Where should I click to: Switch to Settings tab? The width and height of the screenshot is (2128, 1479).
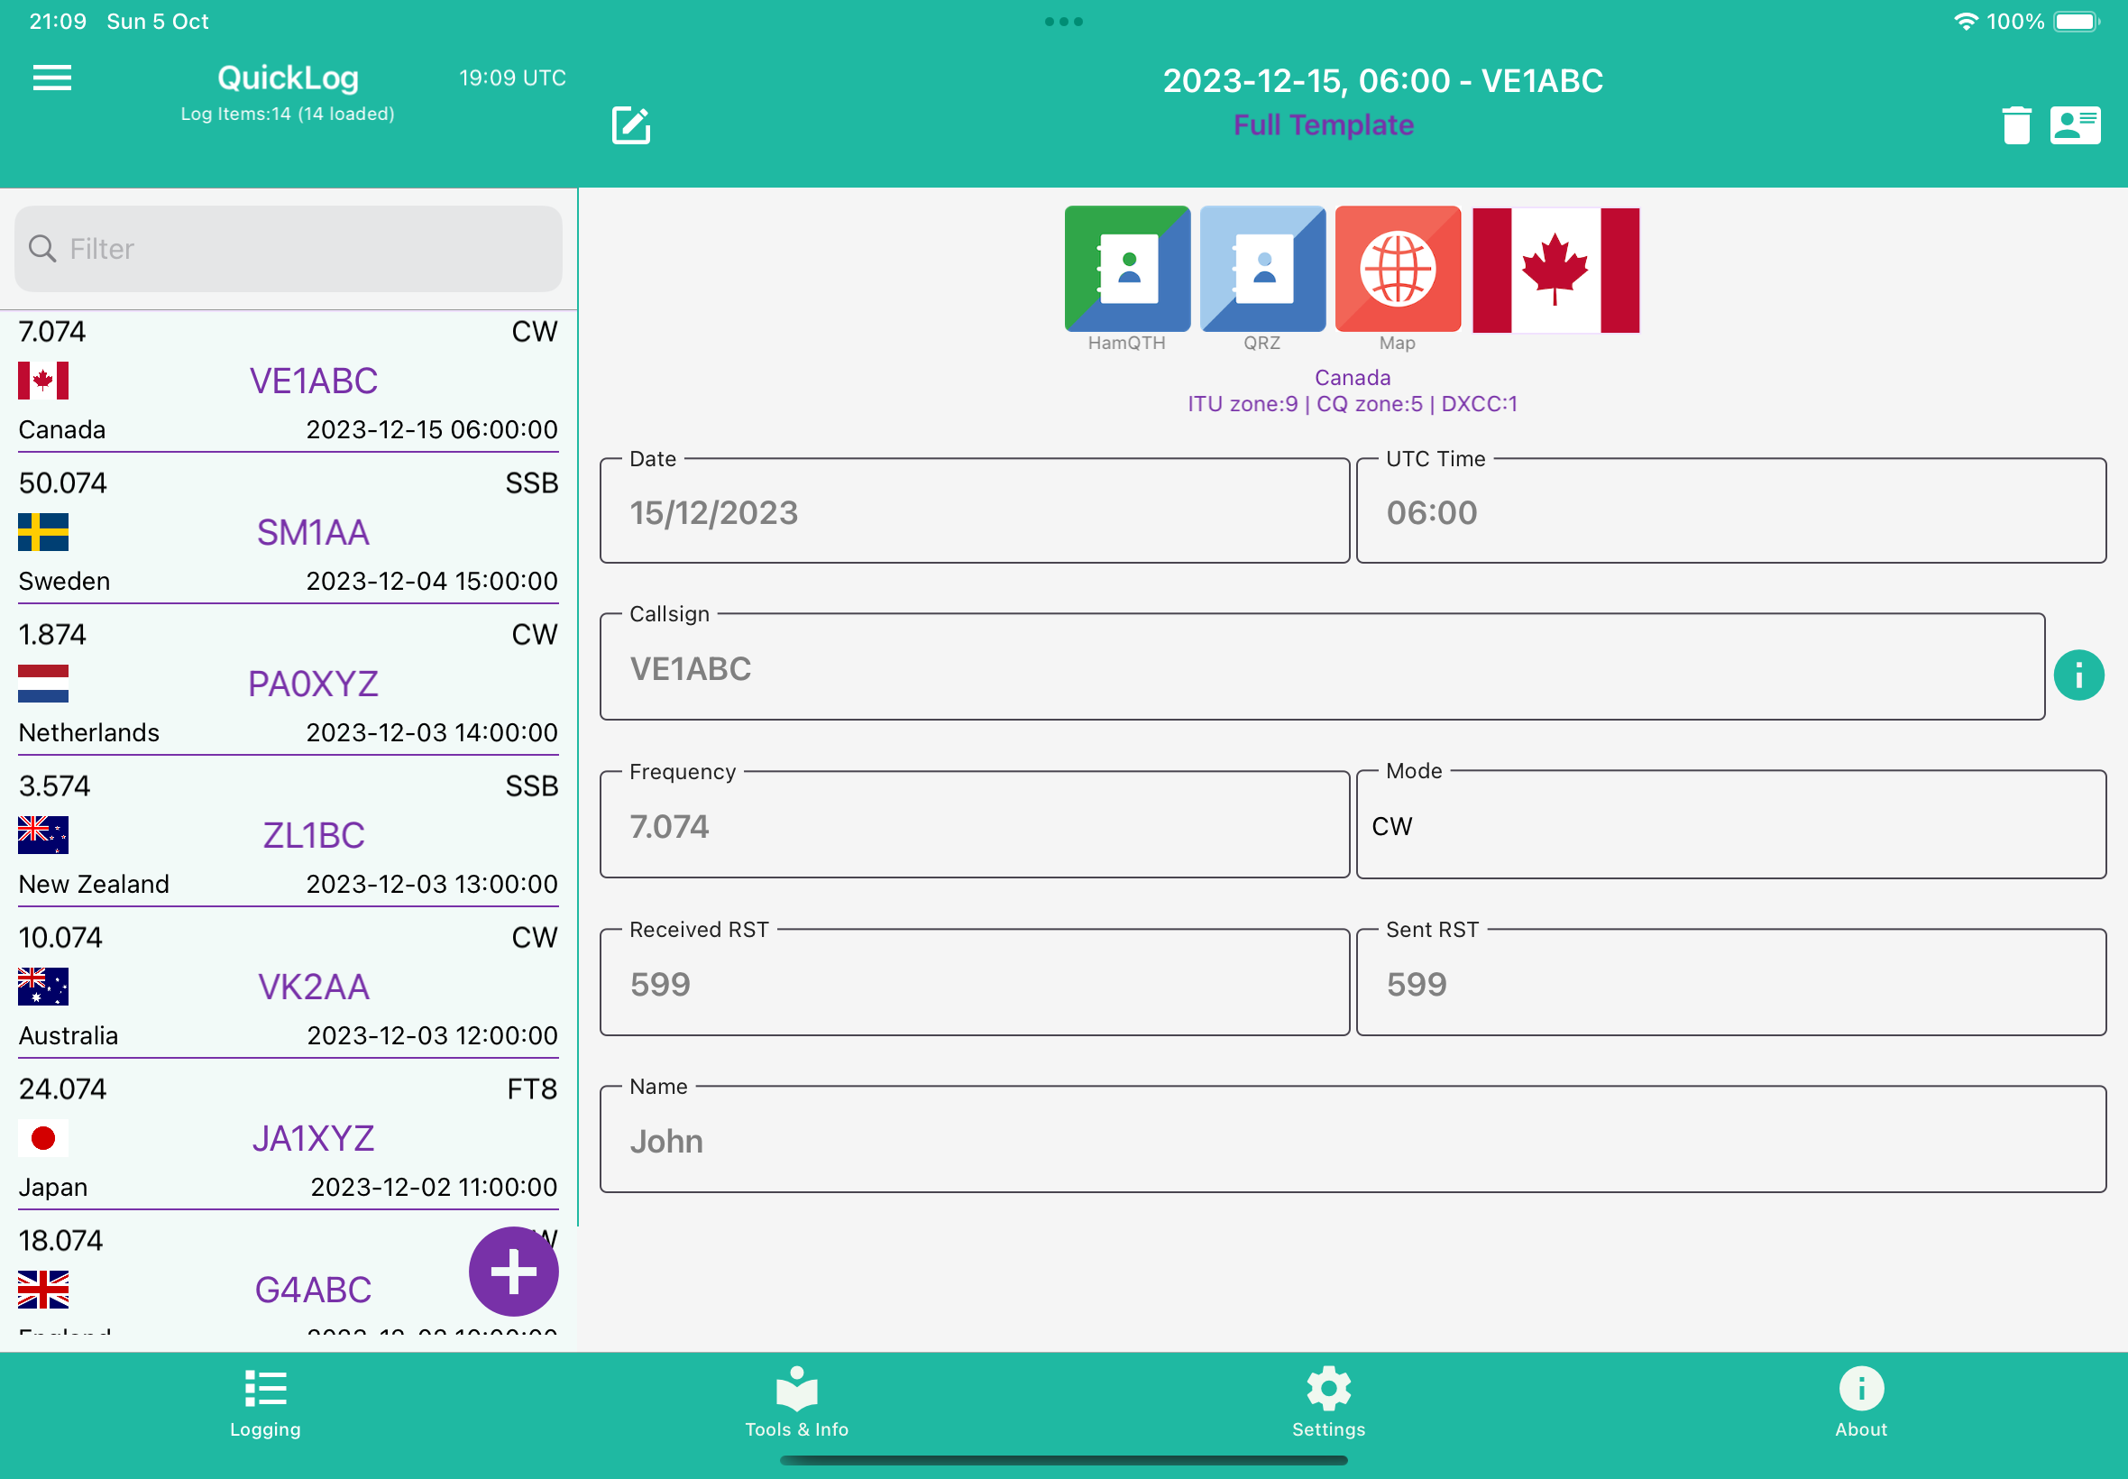[1327, 1401]
